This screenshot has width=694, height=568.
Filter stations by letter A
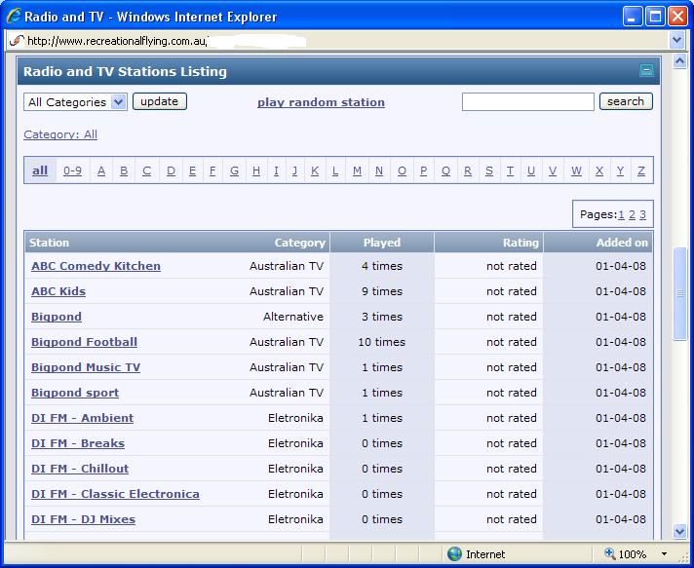coord(101,170)
